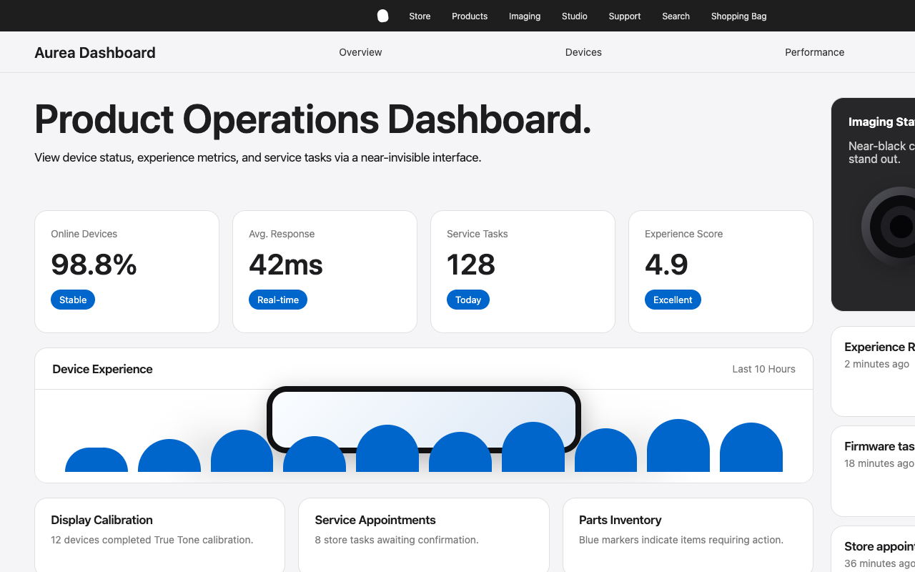Click the camera lens graphic in Imaging card
Image resolution: width=915 pixels, height=572 pixels.
[x=890, y=227]
